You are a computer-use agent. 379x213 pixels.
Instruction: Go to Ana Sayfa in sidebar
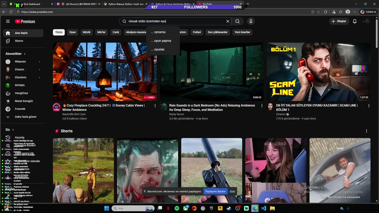[23, 33]
